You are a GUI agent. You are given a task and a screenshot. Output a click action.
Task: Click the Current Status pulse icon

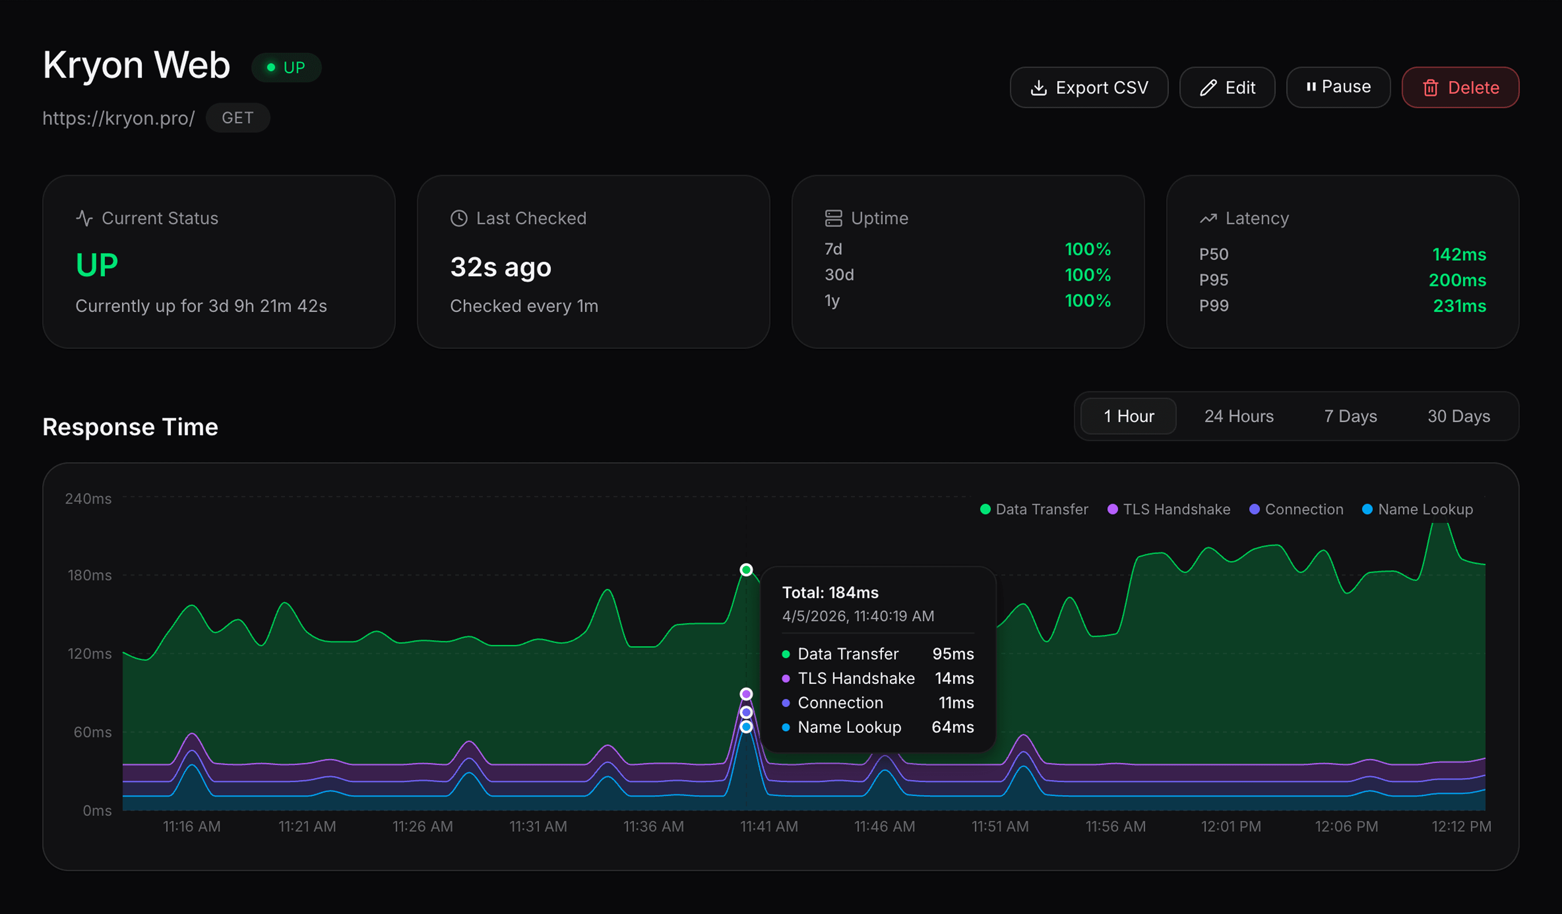pos(84,218)
